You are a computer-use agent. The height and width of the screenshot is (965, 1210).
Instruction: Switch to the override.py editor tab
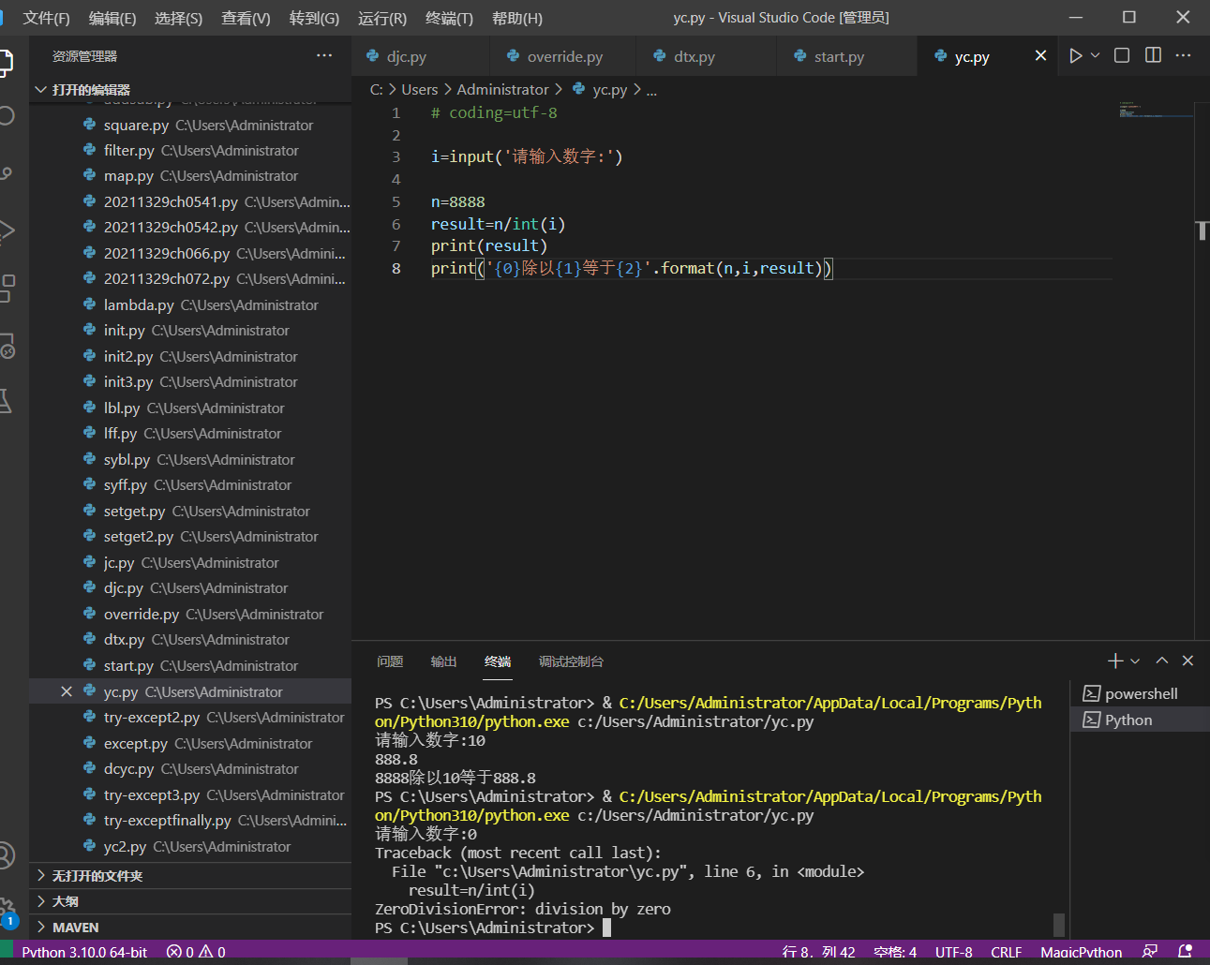[x=564, y=57]
